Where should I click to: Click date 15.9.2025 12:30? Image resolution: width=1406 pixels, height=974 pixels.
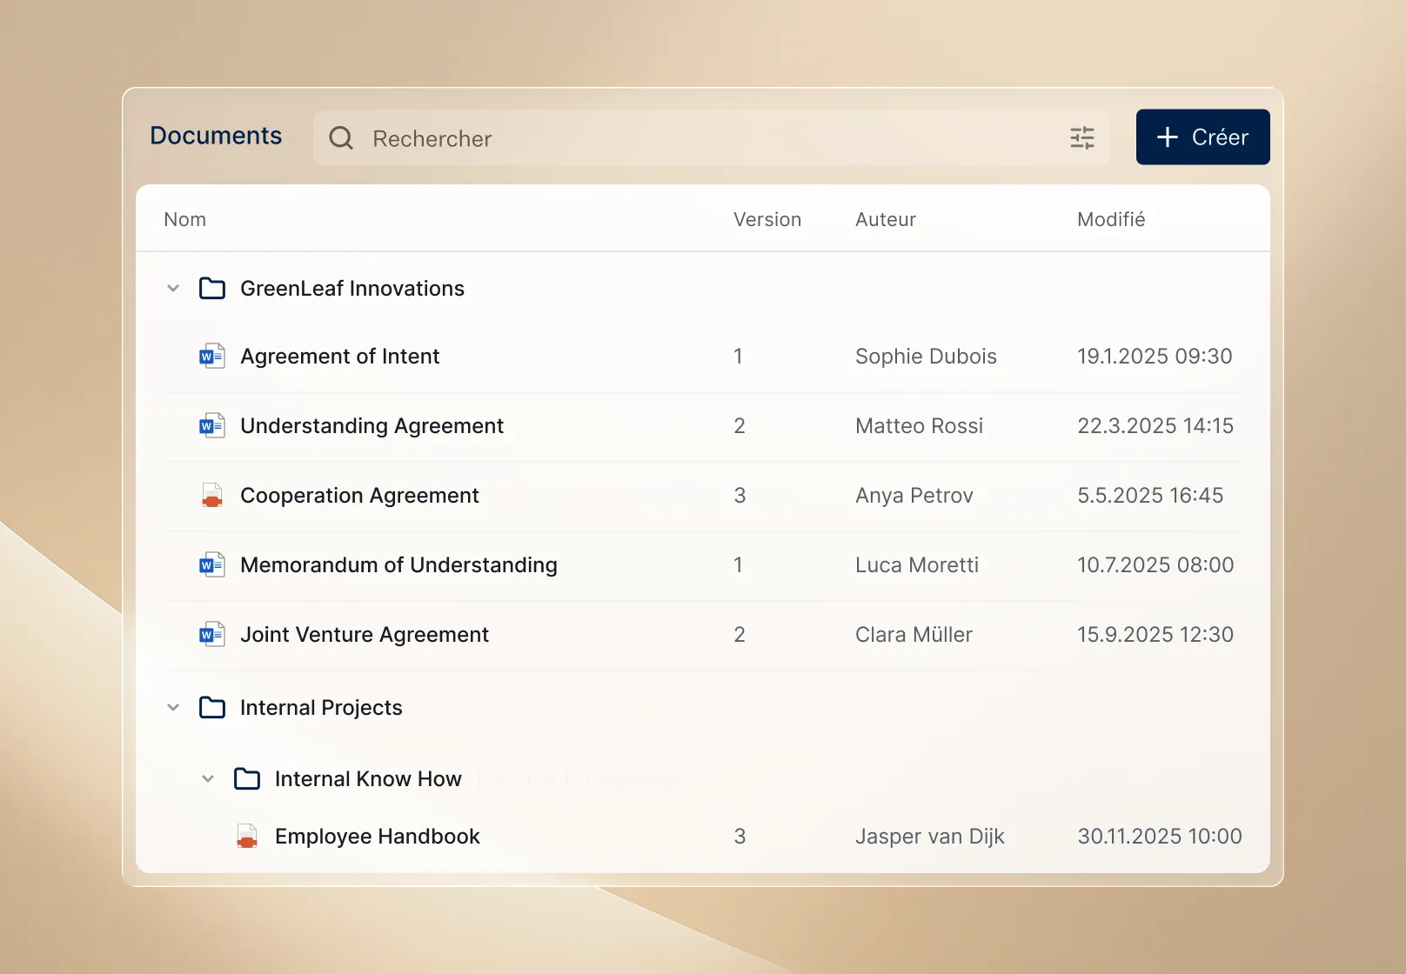(x=1155, y=635)
